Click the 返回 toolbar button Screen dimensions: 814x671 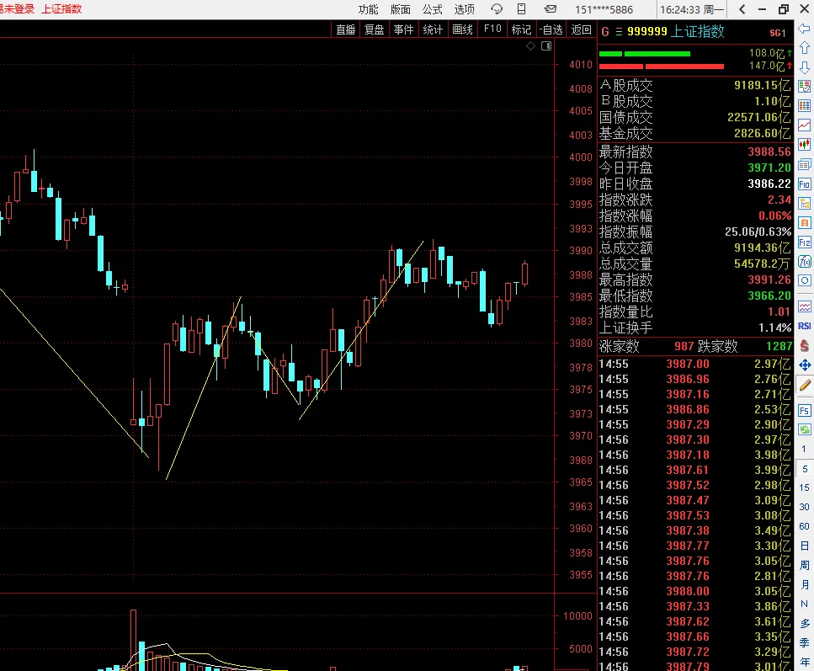tap(581, 29)
